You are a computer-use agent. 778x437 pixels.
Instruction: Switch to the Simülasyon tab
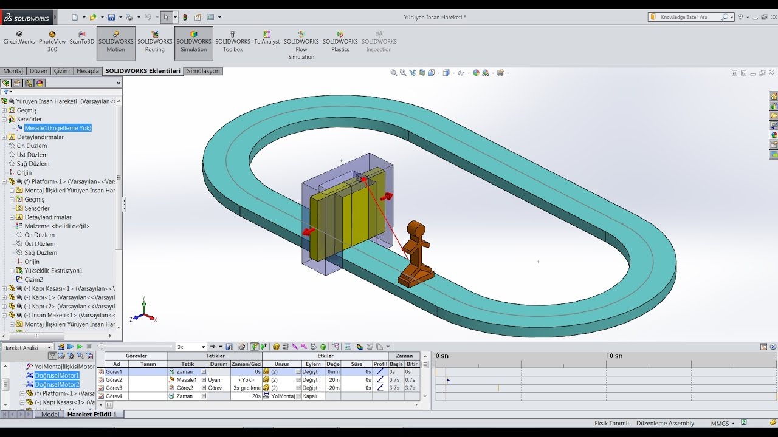click(203, 71)
